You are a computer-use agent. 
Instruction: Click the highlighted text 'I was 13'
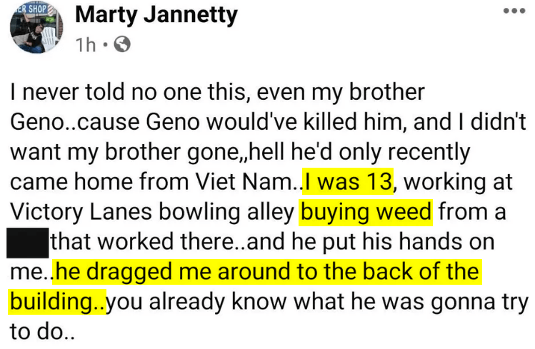(348, 182)
